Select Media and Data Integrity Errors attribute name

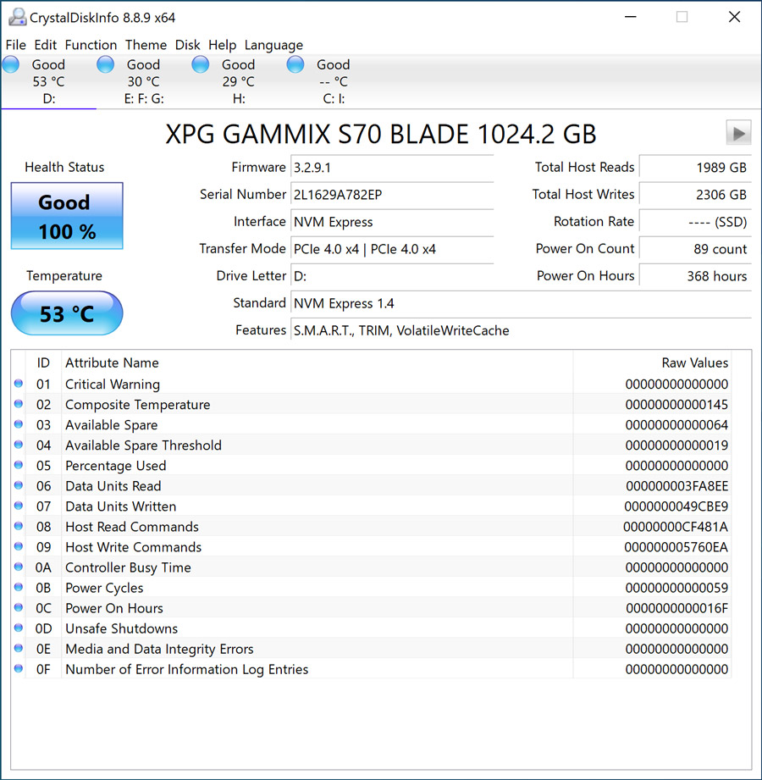159,650
